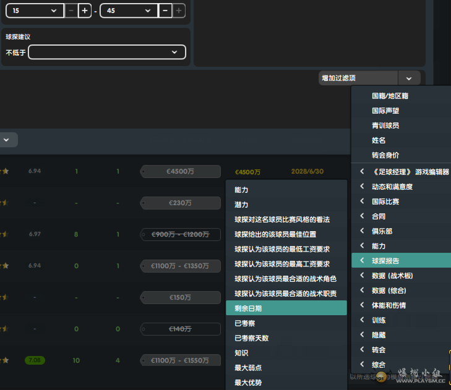
Task: Click the €4500万 transfer value pill
Action: click(x=181, y=172)
